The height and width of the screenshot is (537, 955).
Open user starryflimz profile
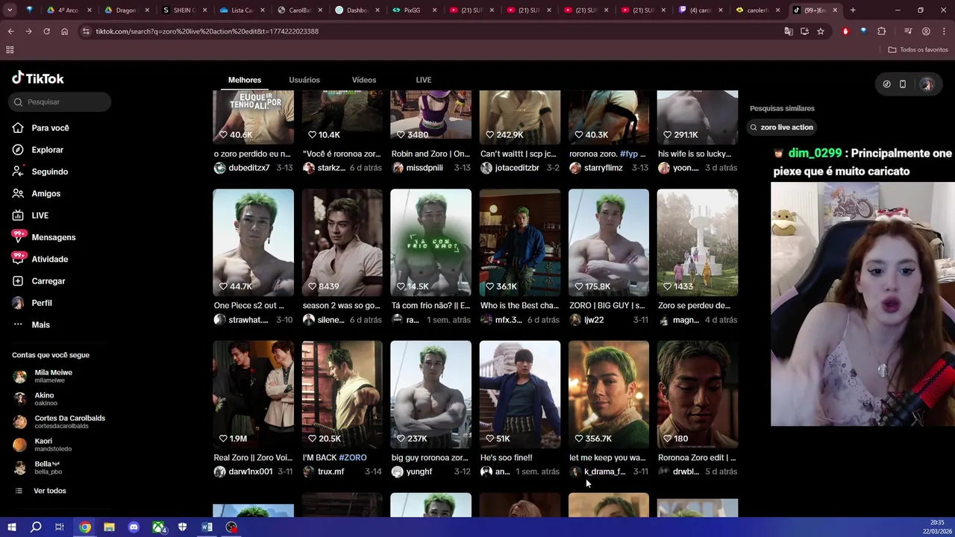603,168
